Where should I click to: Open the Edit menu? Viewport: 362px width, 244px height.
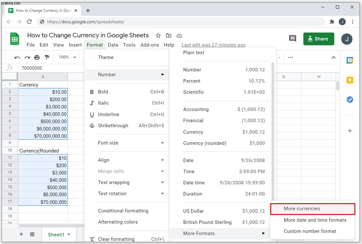coord(44,45)
